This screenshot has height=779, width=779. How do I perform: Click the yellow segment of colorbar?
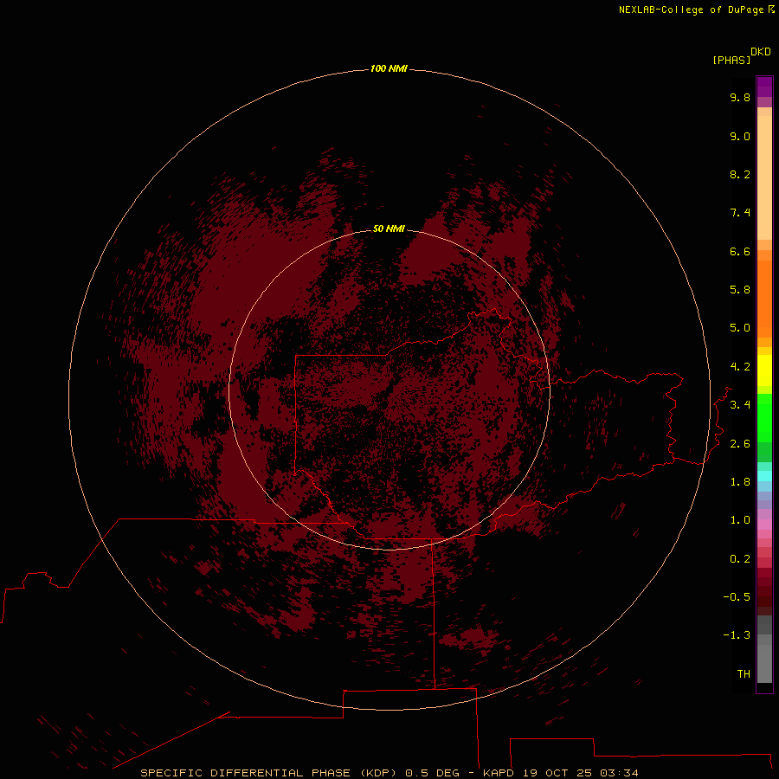[x=764, y=370]
